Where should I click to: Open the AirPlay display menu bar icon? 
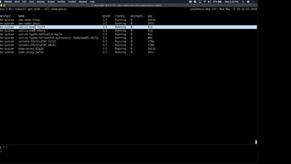coord(200,2)
